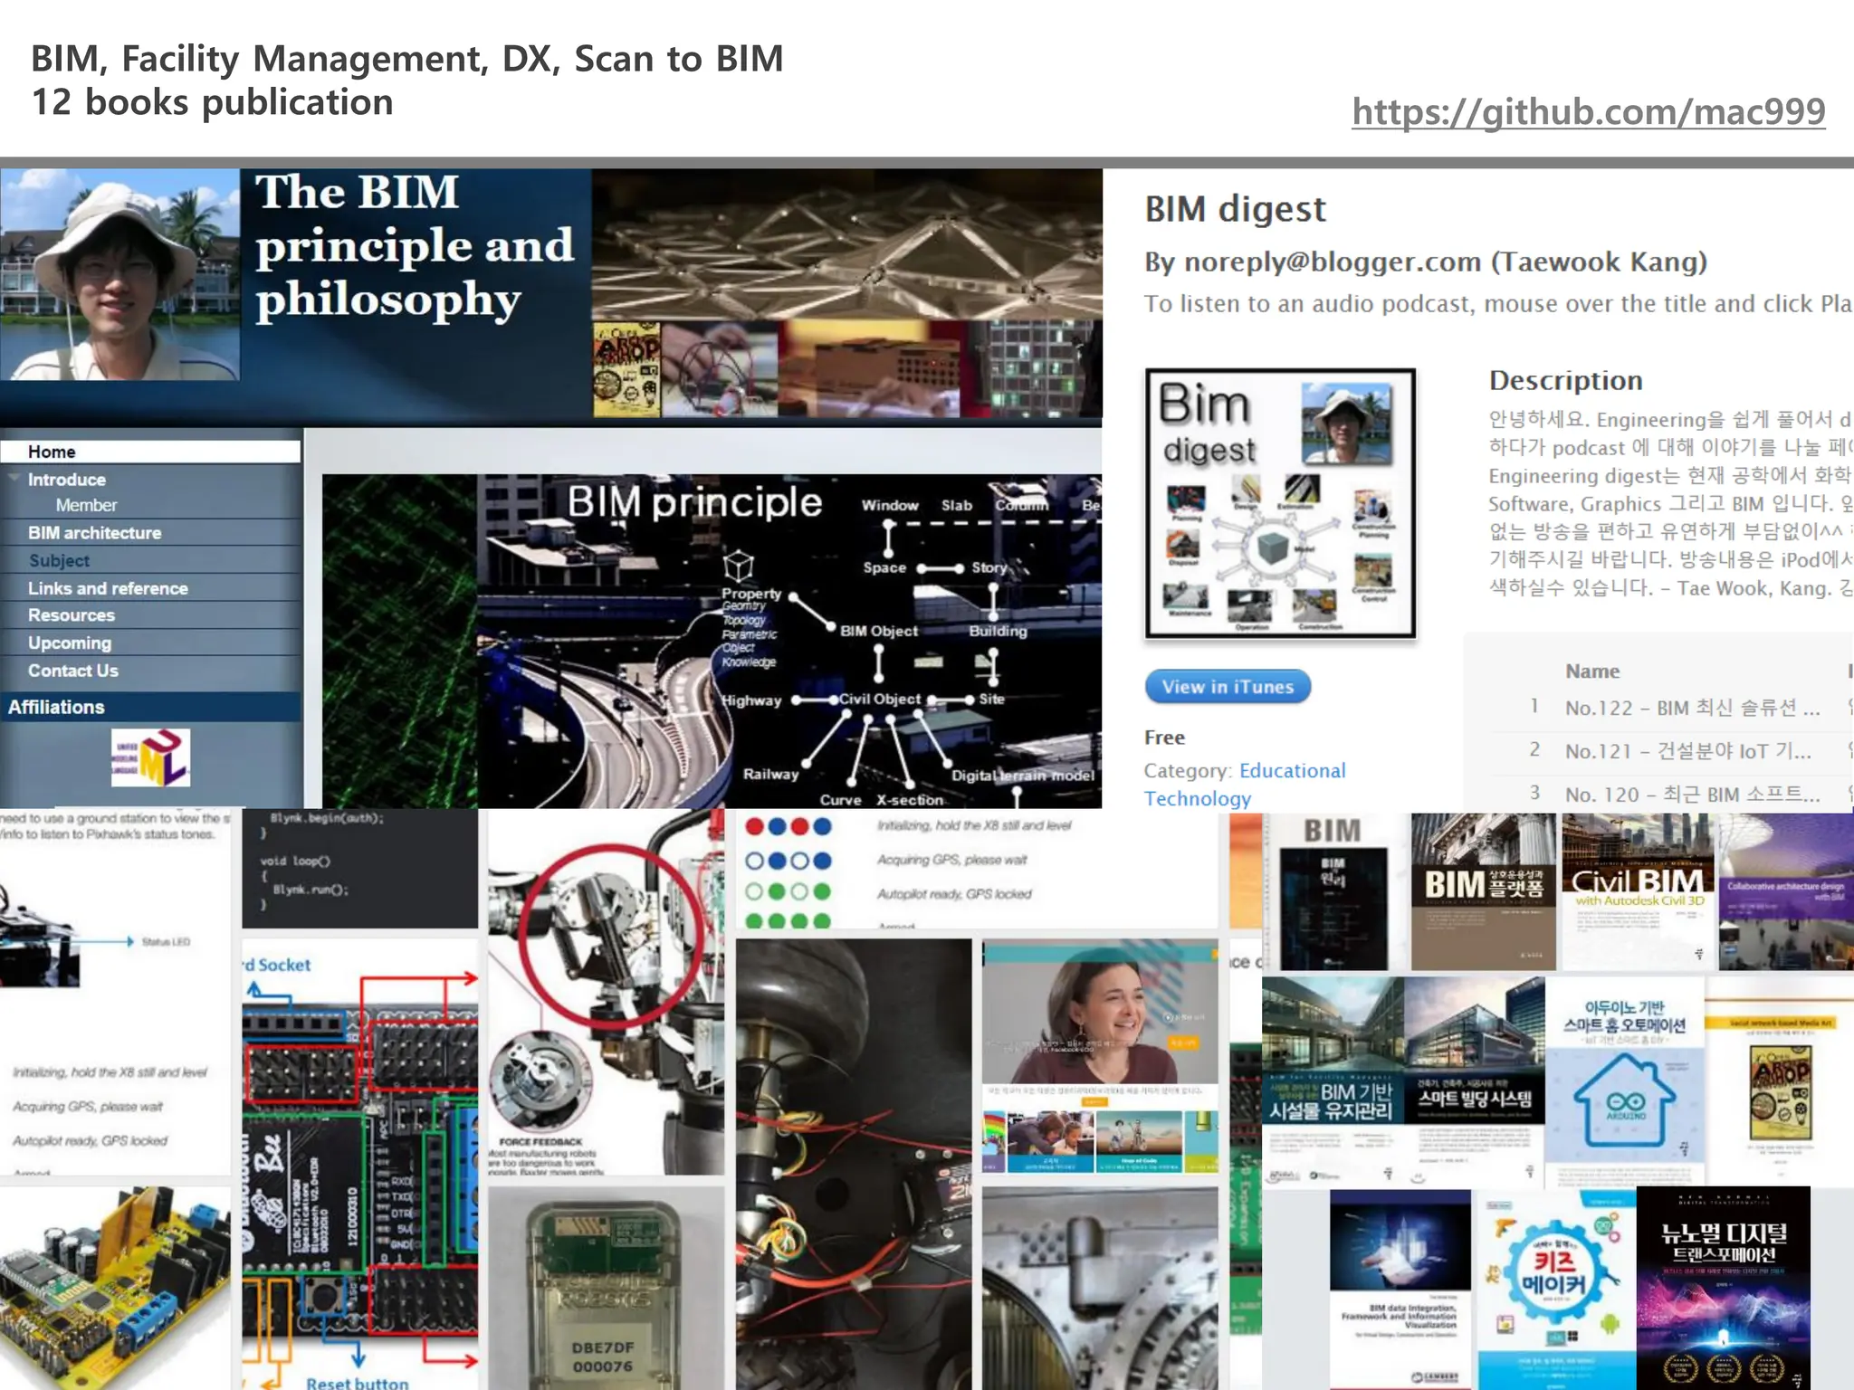1854x1390 pixels.
Task: Open the github.com/mac999 link
Action: (x=1588, y=112)
